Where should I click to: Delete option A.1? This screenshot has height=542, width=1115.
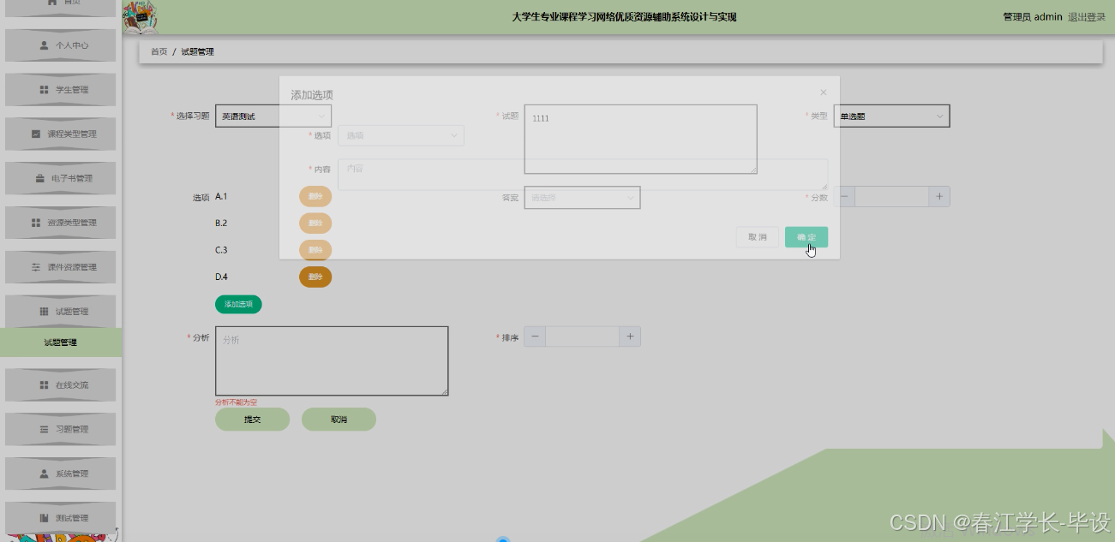315,197
